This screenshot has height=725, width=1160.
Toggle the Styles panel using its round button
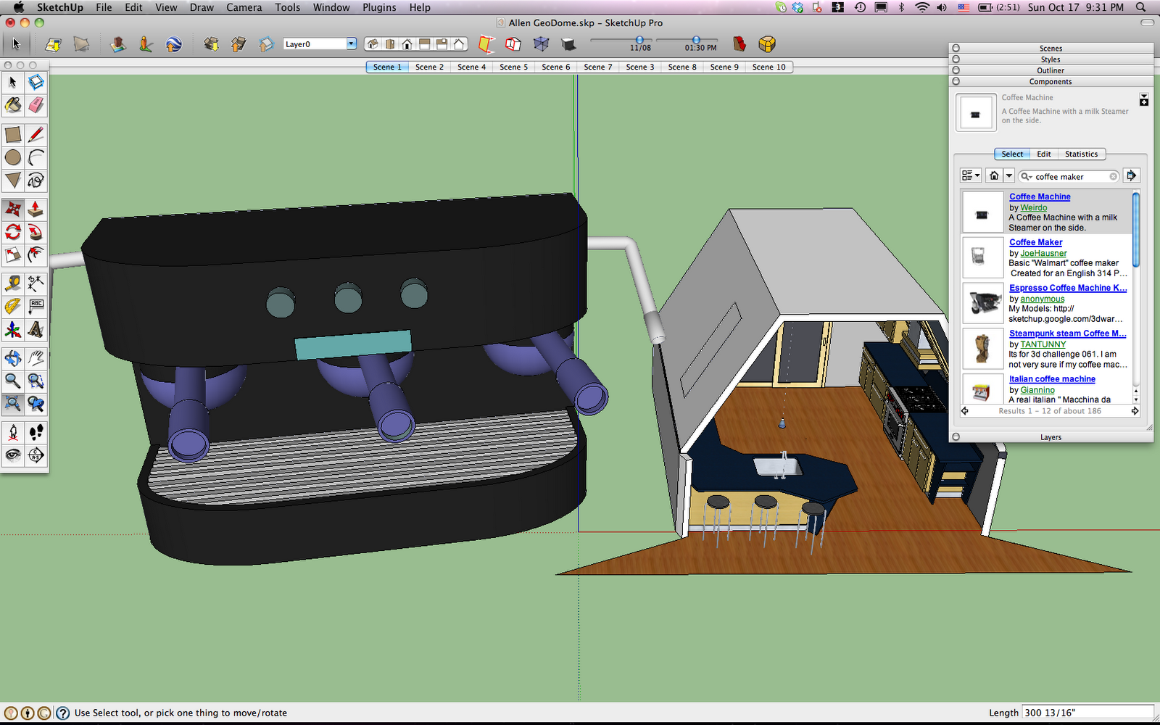956,59
